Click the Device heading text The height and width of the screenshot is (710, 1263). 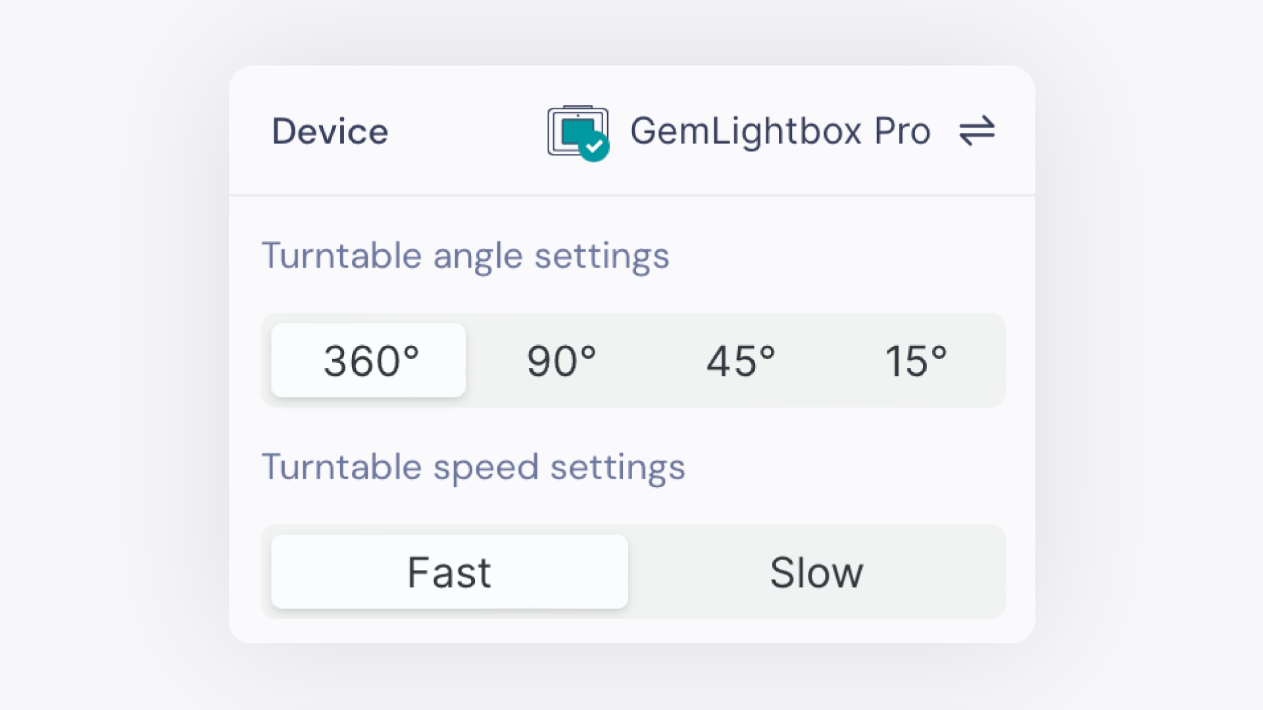pyautogui.click(x=330, y=131)
